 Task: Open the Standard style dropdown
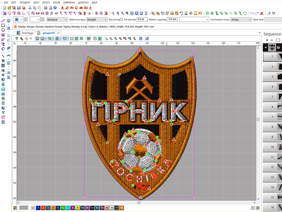[57, 20]
